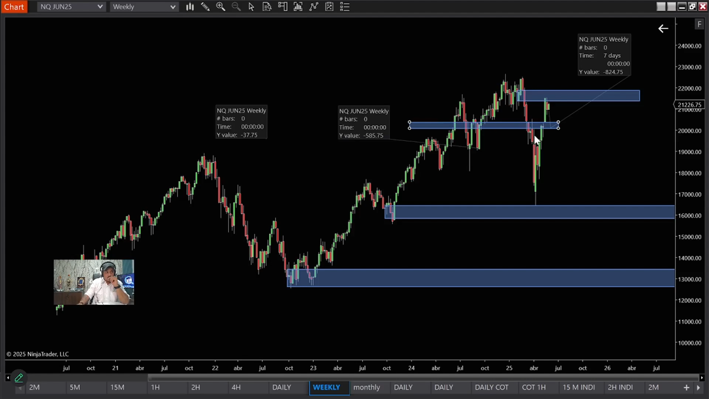Open the bar type chart style icon
The image size is (709, 399).
coord(190,7)
